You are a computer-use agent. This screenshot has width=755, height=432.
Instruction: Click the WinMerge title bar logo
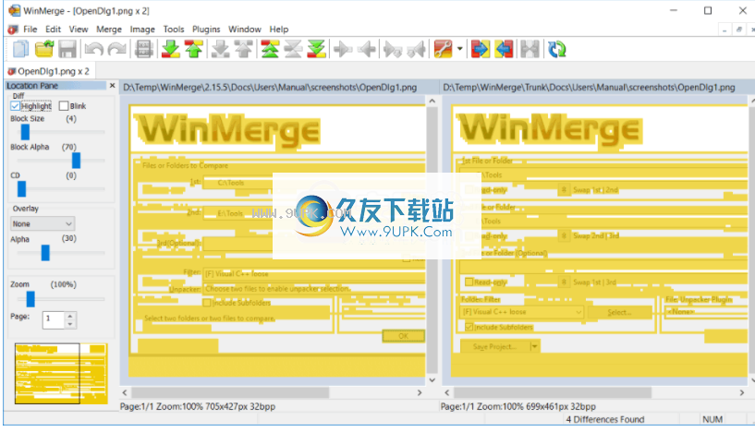15,10
